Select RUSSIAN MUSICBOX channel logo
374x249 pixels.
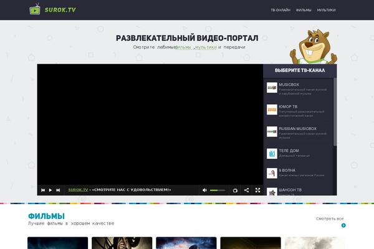click(x=272, y=131)
